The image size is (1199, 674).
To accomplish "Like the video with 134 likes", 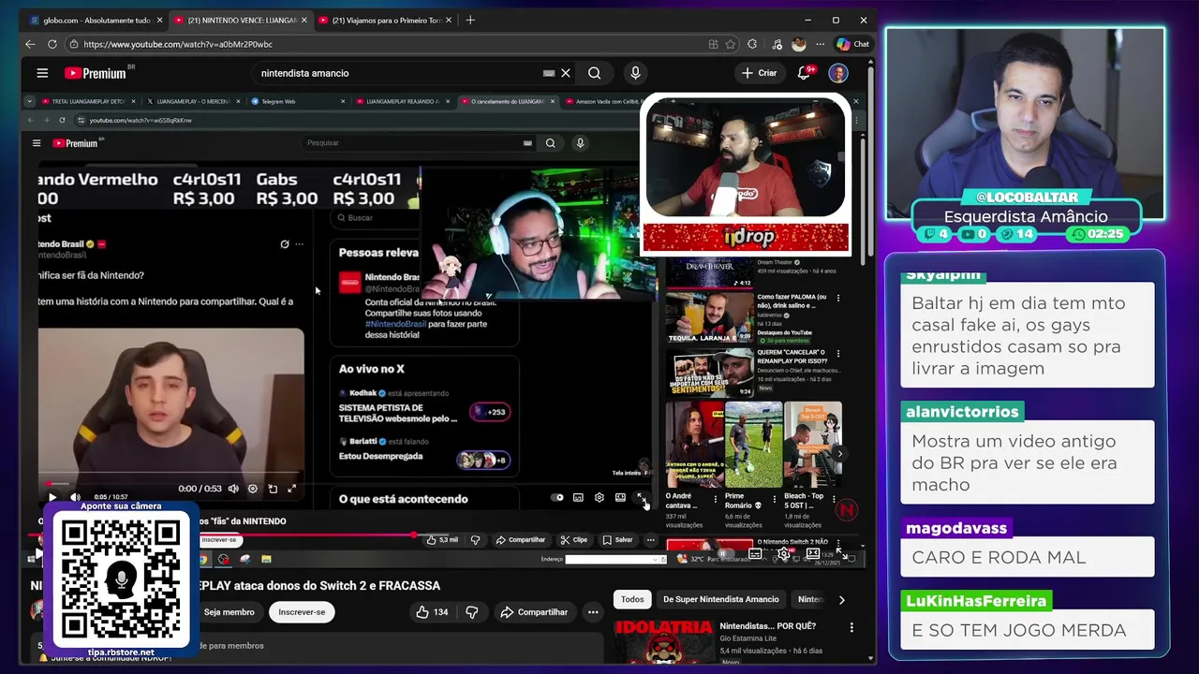I will click(432, 612).
